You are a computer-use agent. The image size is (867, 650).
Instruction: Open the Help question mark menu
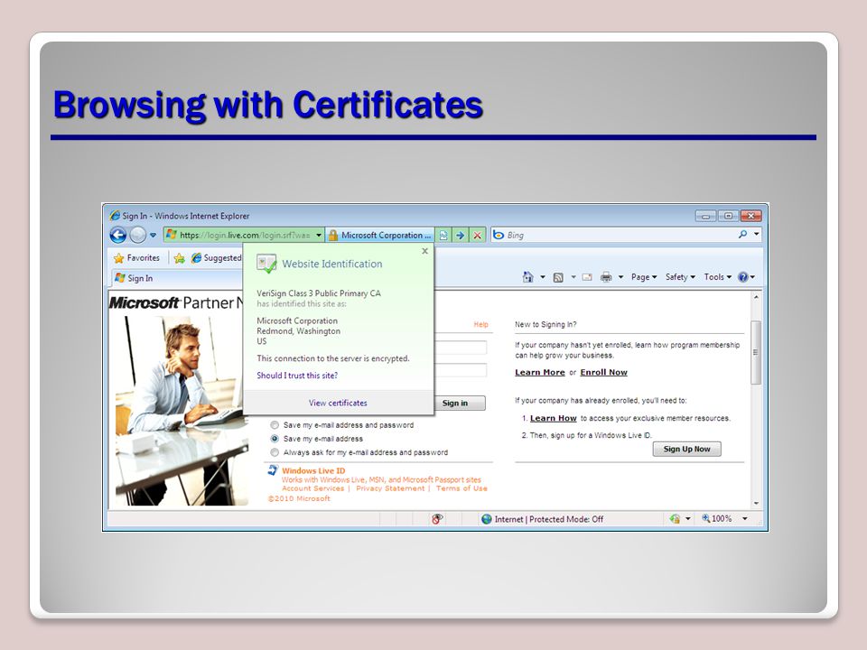(746, 277)
